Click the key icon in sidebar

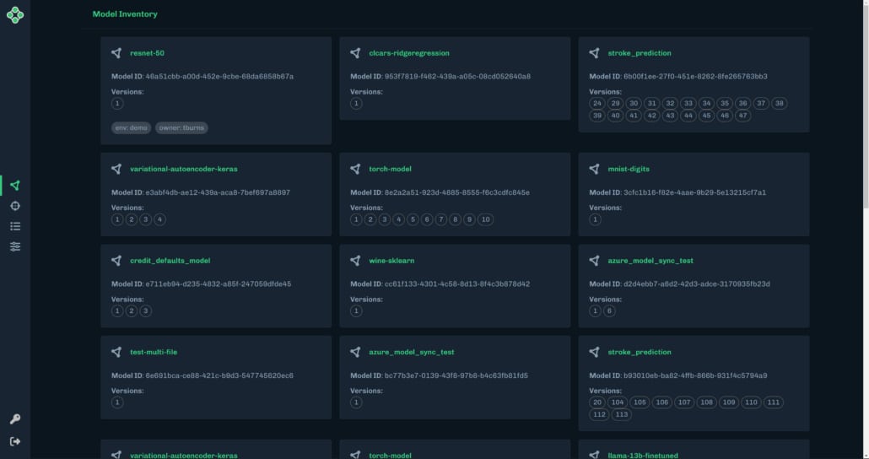click(x=15, y=418)
